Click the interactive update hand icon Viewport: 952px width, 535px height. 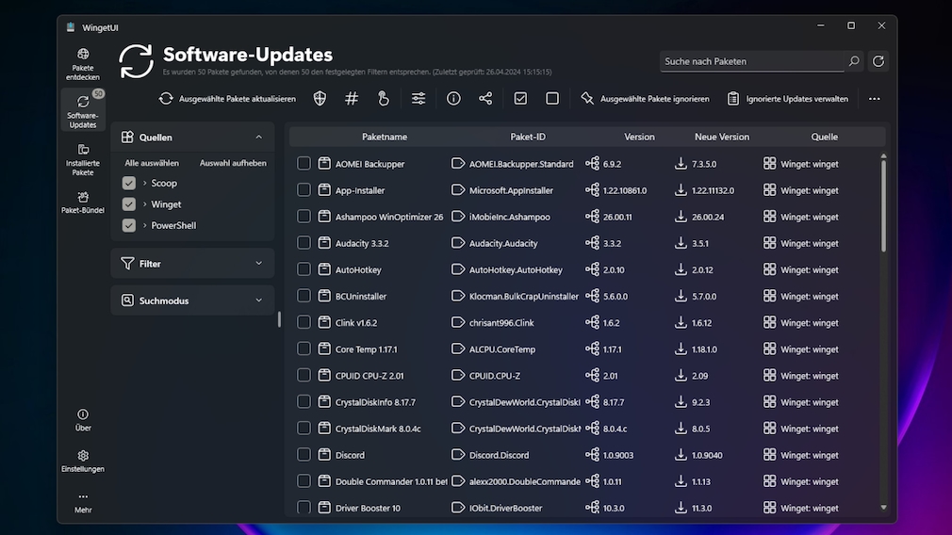coord(383,98)
